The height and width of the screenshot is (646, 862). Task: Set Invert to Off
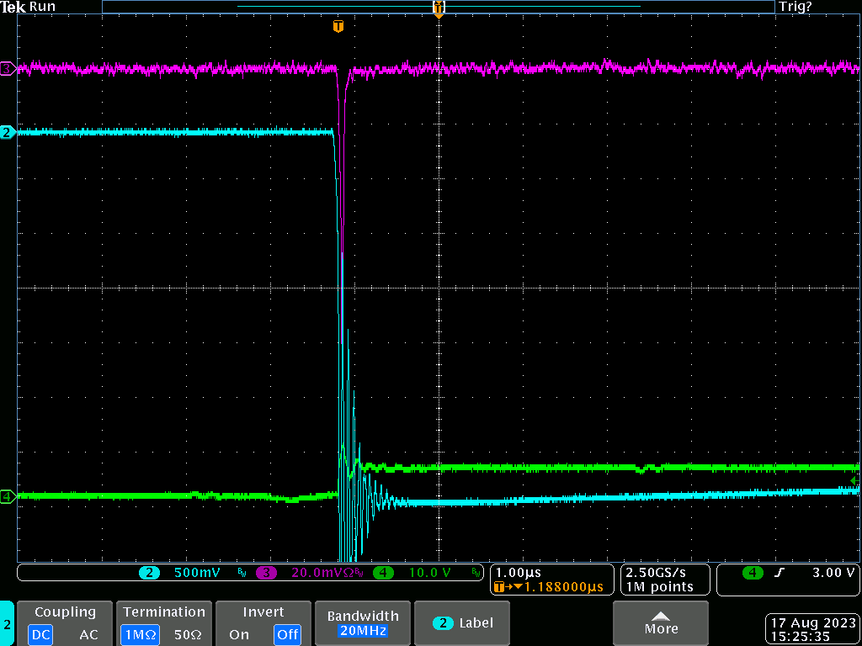click(x=287, y=634)
